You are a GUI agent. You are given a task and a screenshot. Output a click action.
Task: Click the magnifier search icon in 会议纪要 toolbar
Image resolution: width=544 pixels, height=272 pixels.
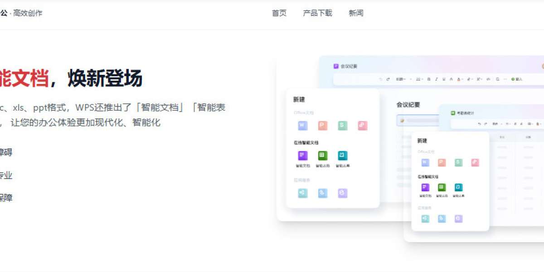click(x=498, y=79)
